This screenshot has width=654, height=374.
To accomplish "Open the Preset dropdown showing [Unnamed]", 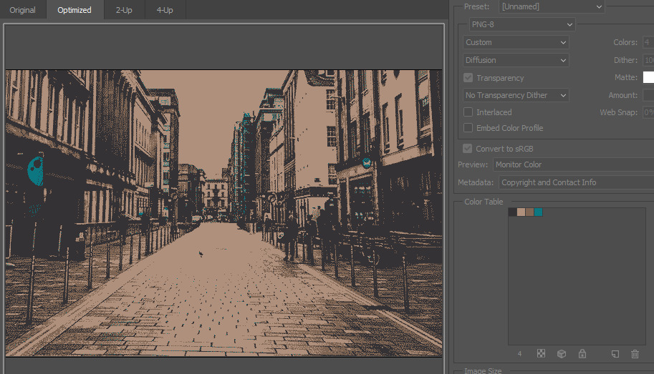I will [x=552, y=6].
